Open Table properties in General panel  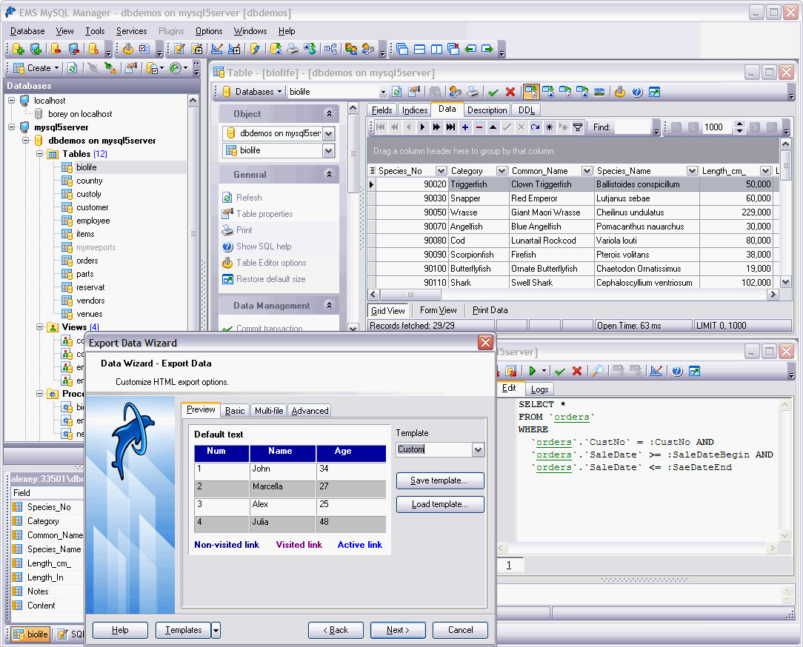[264, 214]
